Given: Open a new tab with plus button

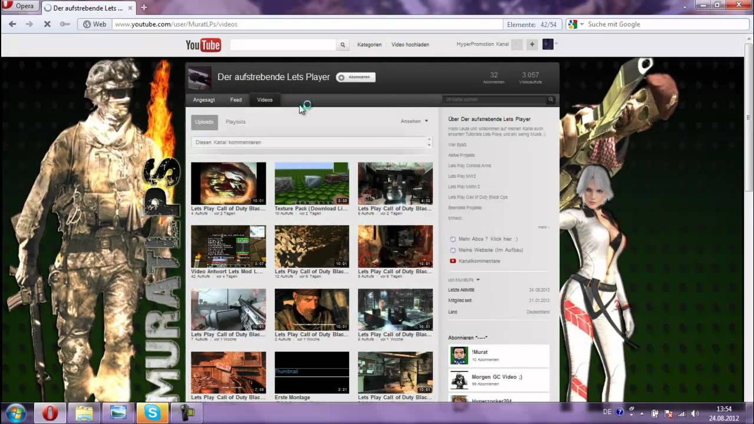Looking at the screenshot, I should tap(144, 8).
